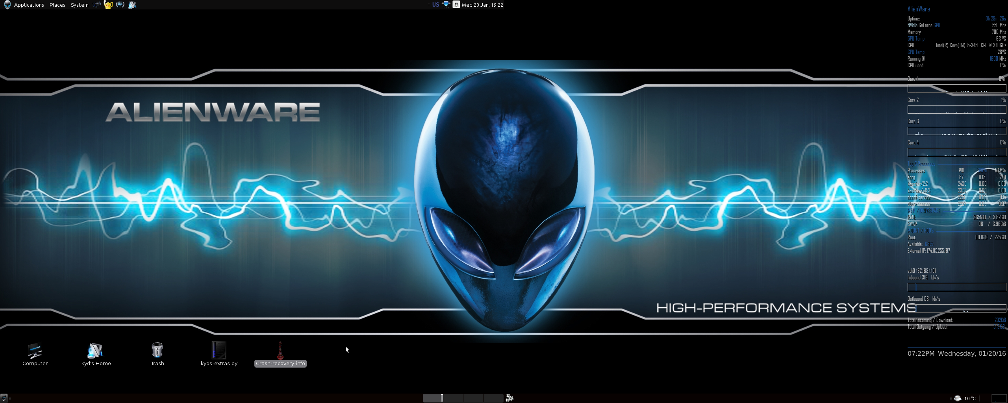Launch the dark gadget launcher next to System
1008x403 pixels.
pyautogui.click(x=97, y=5)
